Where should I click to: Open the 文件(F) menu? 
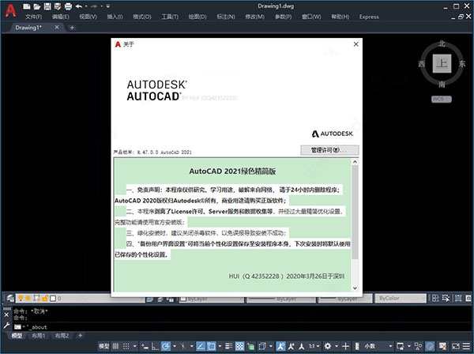33,17
